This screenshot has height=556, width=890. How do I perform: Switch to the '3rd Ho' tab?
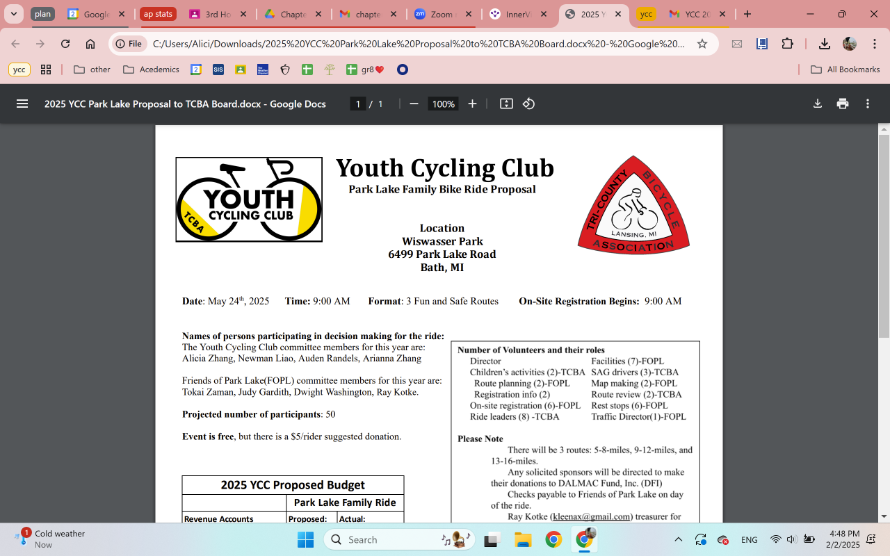[217, 14]
